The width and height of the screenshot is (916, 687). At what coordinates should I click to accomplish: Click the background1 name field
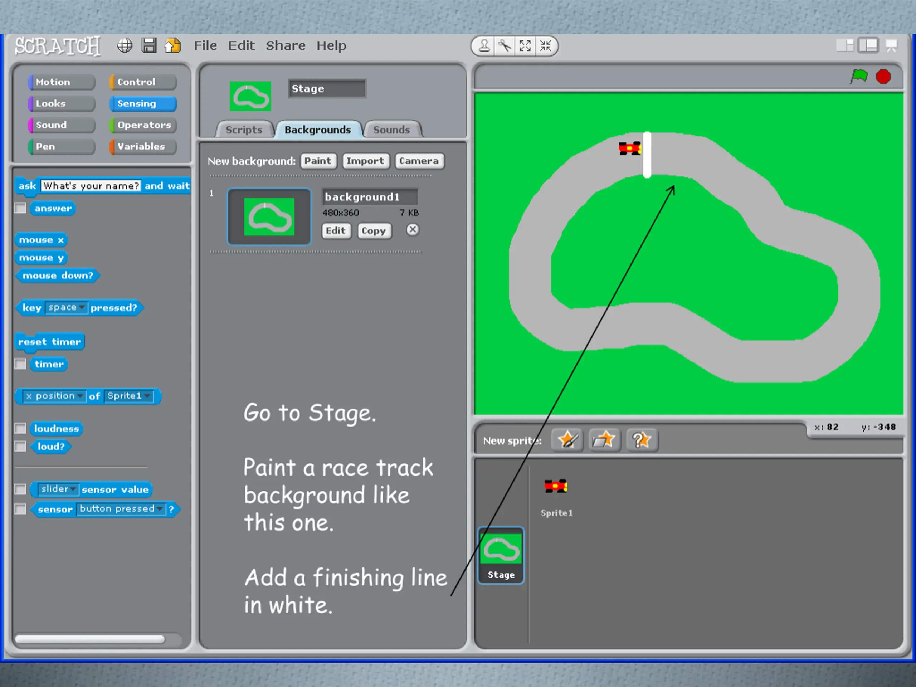click(x=370, y=197)
